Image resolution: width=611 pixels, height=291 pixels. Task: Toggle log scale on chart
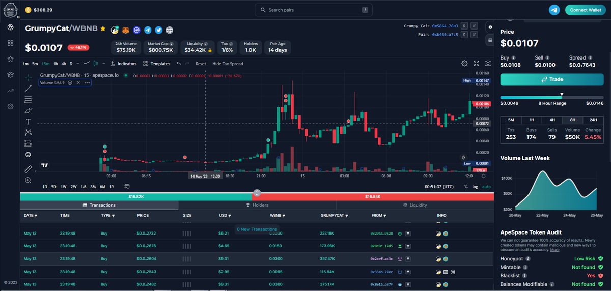(x=475, y=187)
